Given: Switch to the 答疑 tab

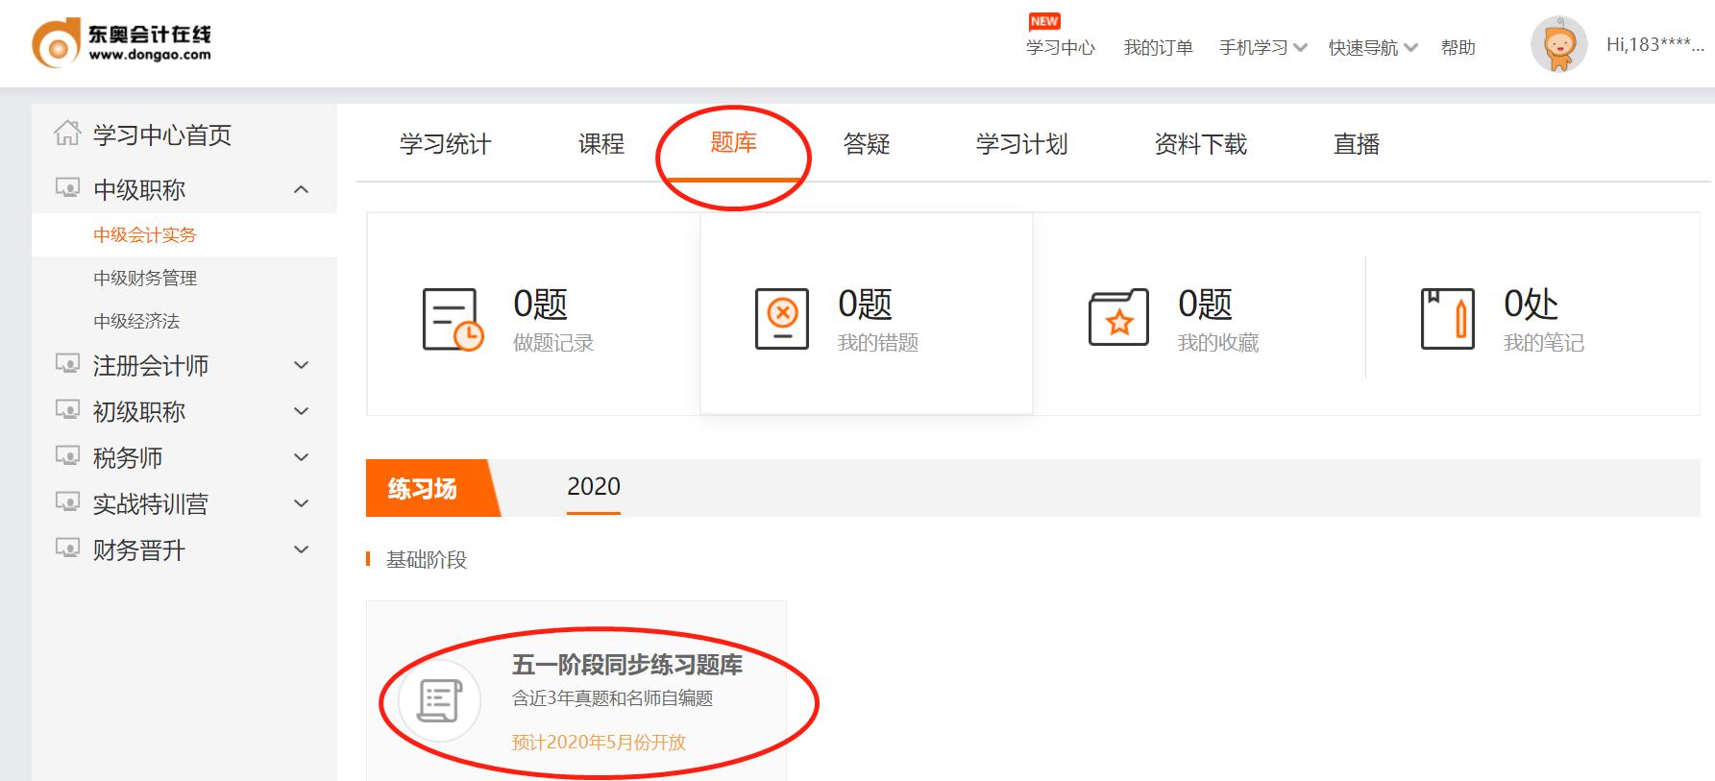Looking at the screenshot, I should coord(867,144).
